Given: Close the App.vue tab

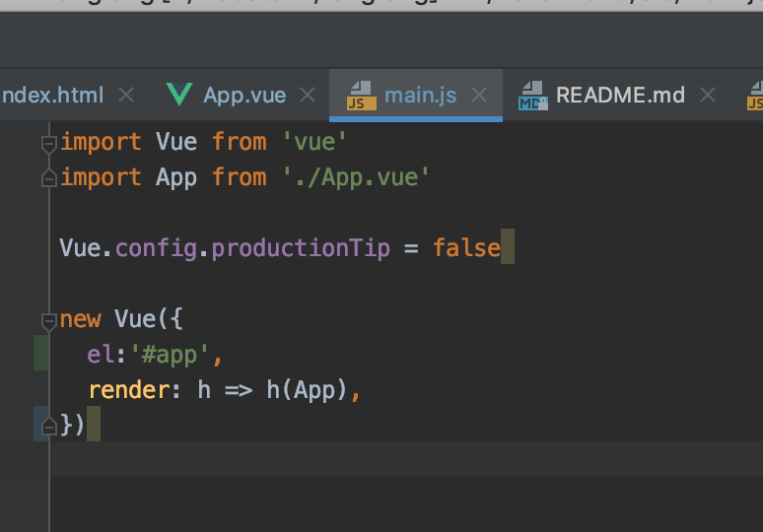Looking at the screenshot, I should click(308, 95).
